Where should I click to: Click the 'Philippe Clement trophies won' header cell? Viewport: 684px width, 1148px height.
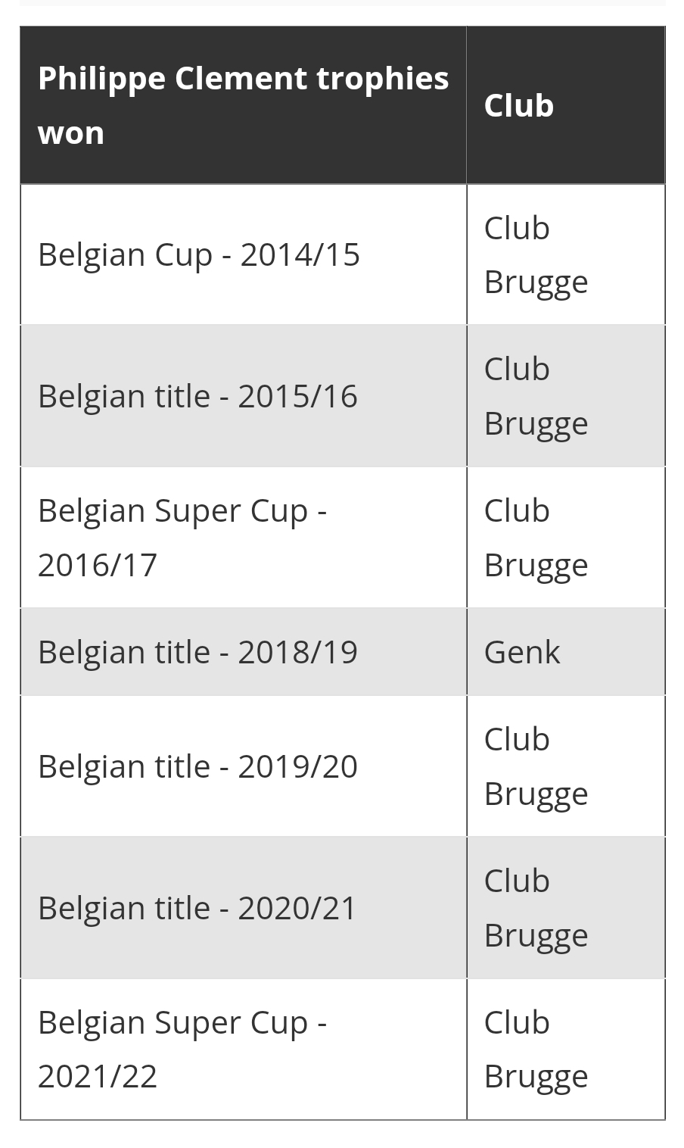point(243,105)
